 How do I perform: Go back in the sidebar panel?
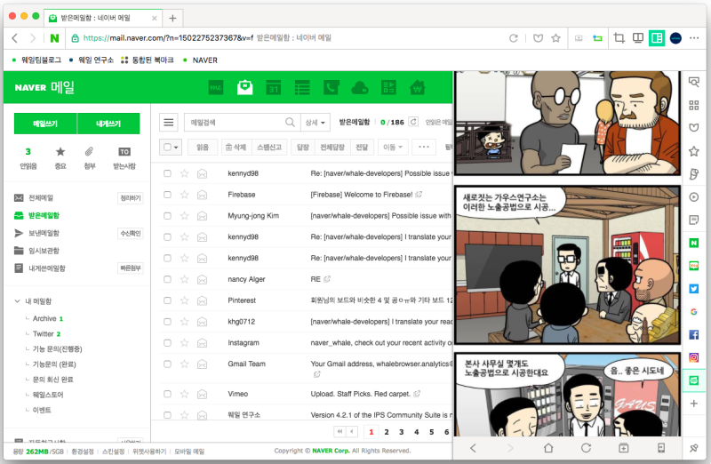coord(473,448)
